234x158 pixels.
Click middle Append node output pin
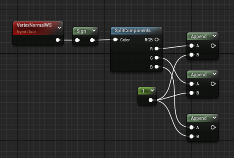click(x=213, y=84)
